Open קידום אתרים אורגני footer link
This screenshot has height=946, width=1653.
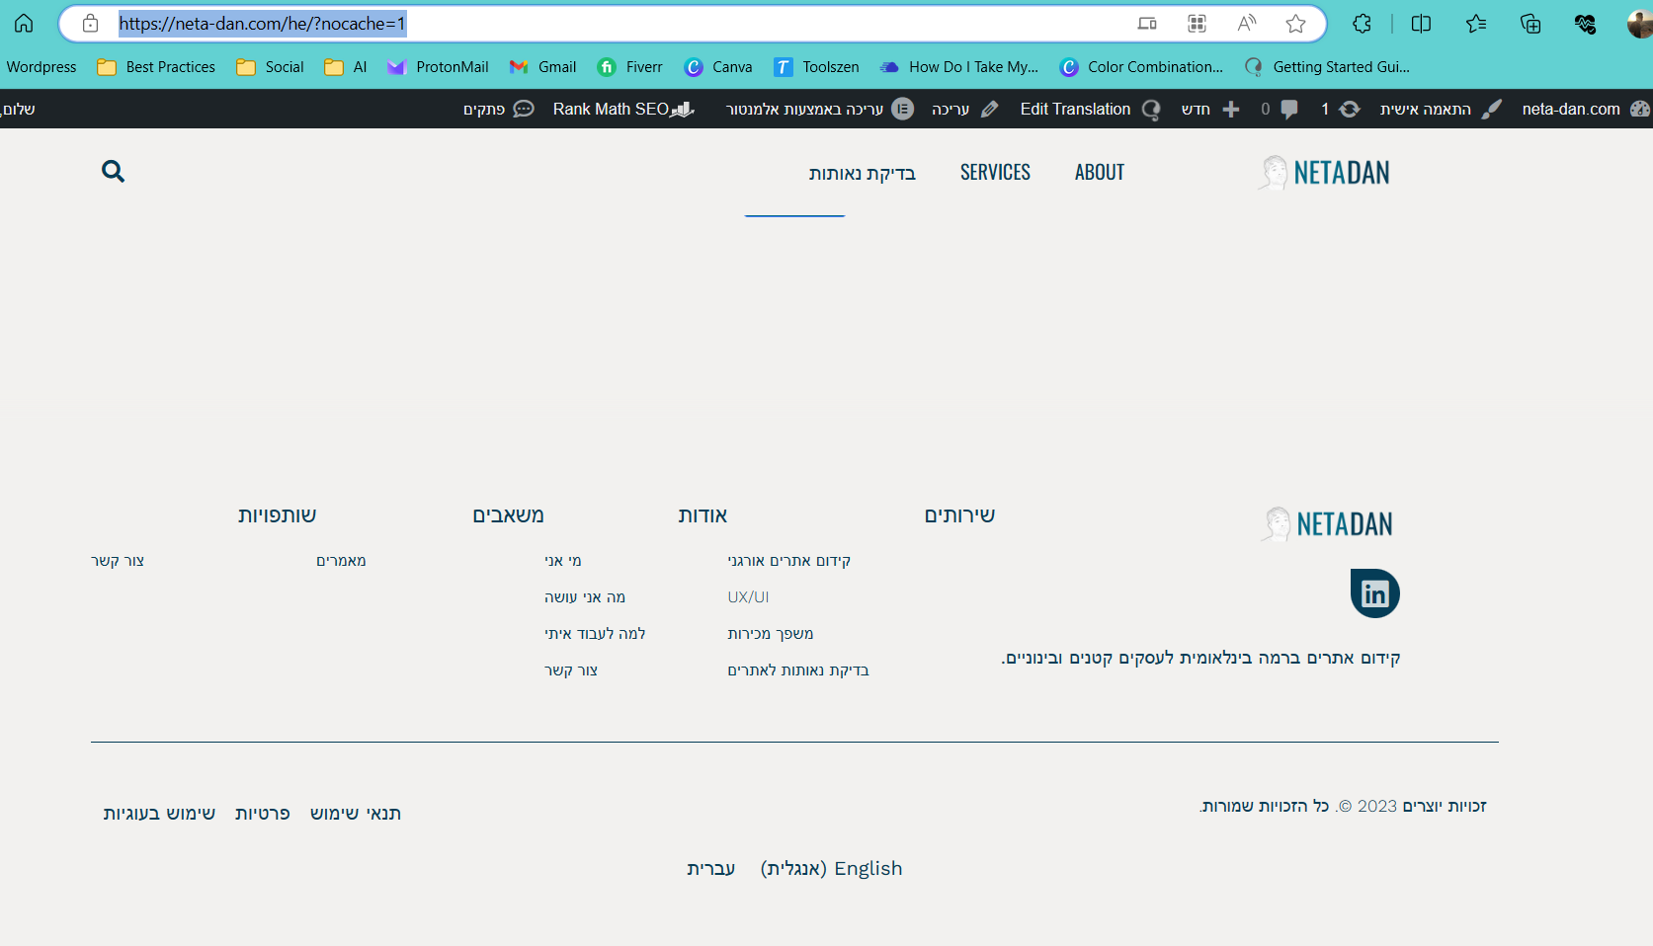(789, 561)
